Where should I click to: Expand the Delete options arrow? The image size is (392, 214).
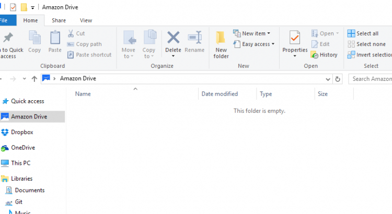[173, 56]
